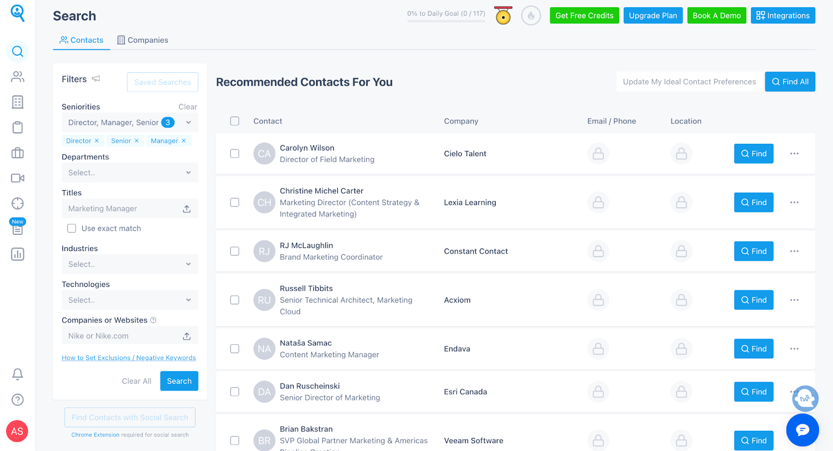Open the video camera sidebar icon
833x451 pixels.
tap(18, 178)
